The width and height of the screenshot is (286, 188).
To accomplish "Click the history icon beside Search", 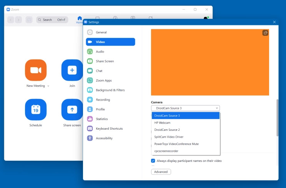I will click(29, 20).
